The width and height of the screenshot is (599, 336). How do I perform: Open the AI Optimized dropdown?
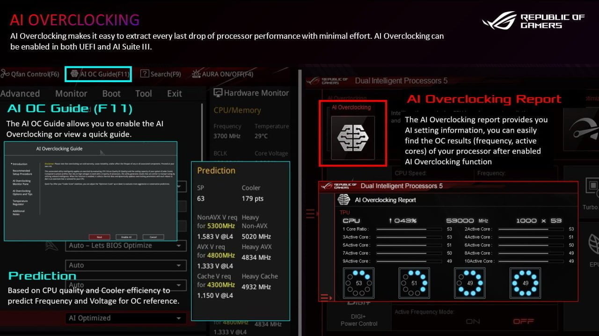[126, 318]
